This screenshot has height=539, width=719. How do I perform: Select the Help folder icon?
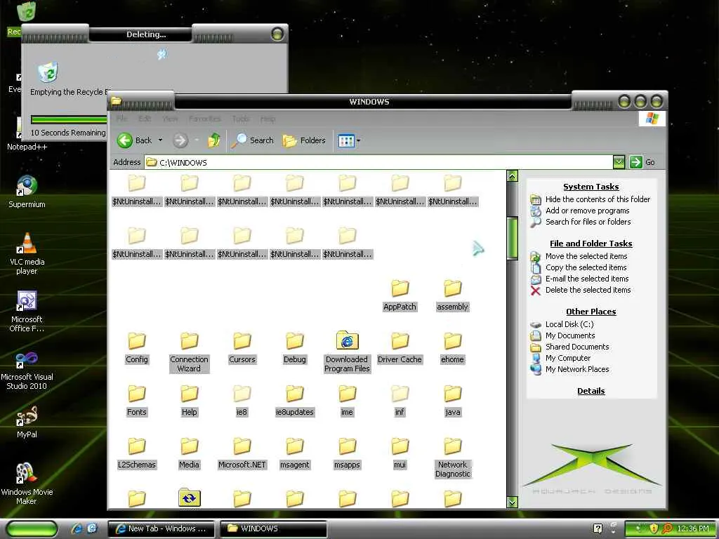coord(189,394)
